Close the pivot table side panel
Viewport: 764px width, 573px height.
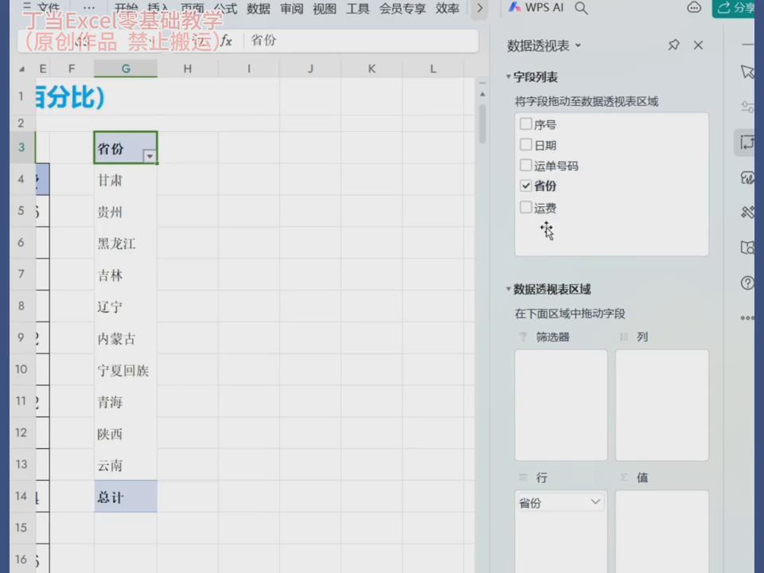click(x=698, y=45)
